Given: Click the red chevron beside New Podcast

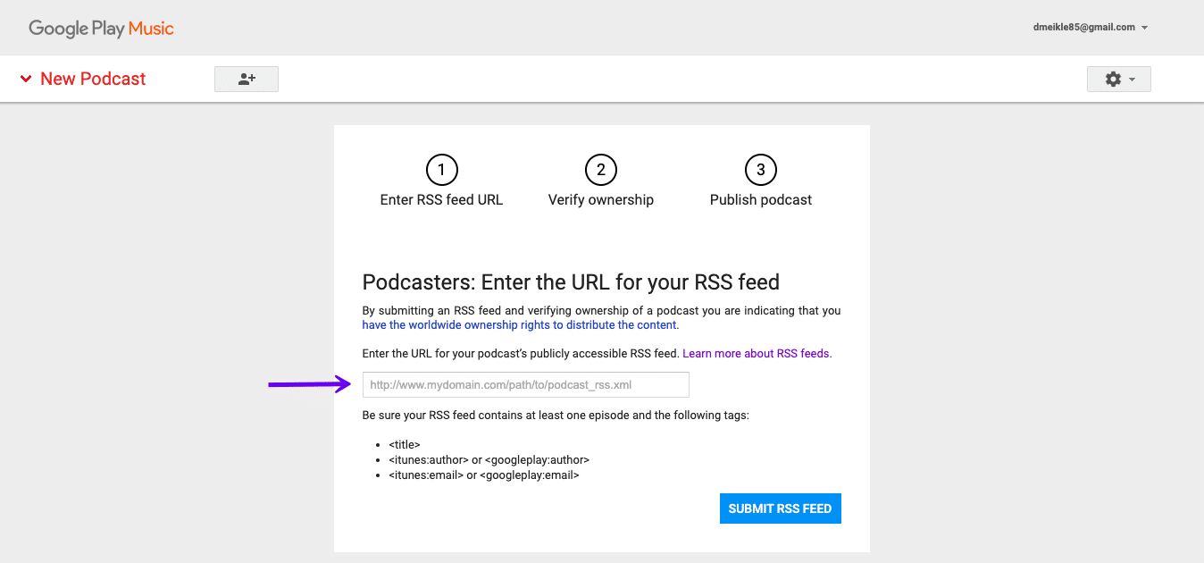Looking at the screenshot, I should tap(26, 79).
